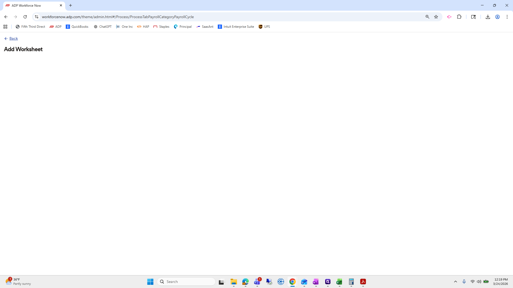Open the Principal bookmark
The height and width of the screenshot is (288, 513).
(x=182, y=27)
